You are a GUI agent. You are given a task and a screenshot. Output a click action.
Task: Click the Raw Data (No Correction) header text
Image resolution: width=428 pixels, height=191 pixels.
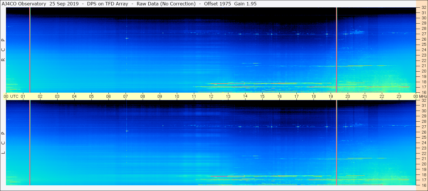[x=166, y=4]
